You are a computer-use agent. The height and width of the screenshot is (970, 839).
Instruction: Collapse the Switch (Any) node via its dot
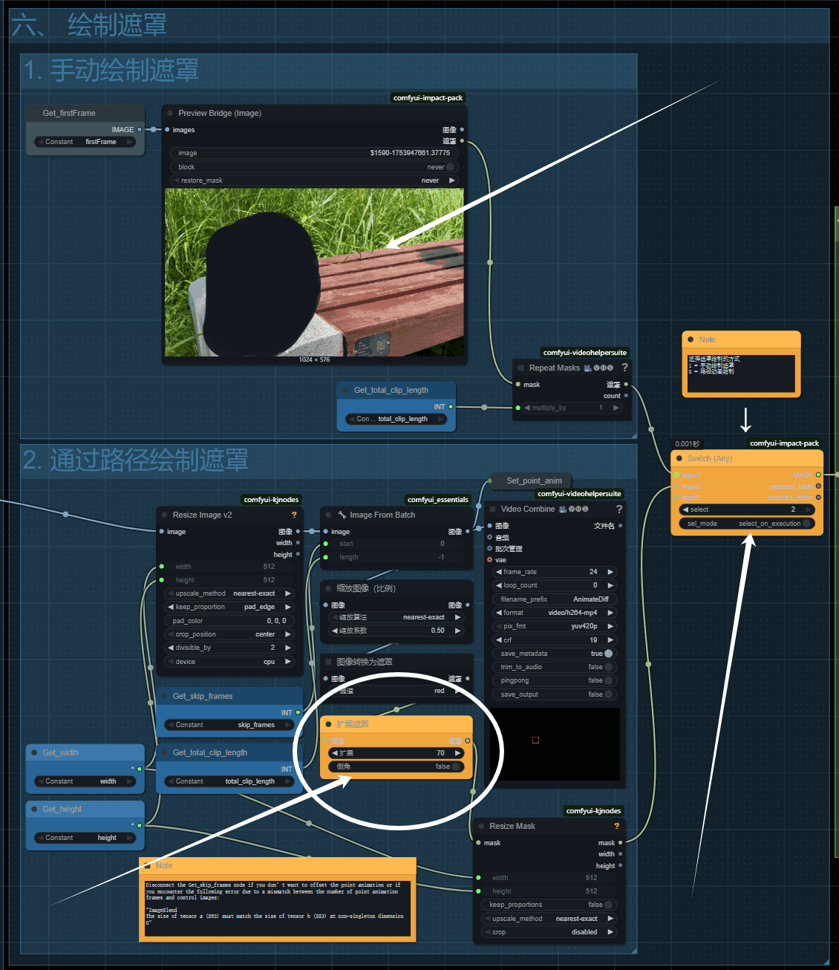tap(679, 458)
